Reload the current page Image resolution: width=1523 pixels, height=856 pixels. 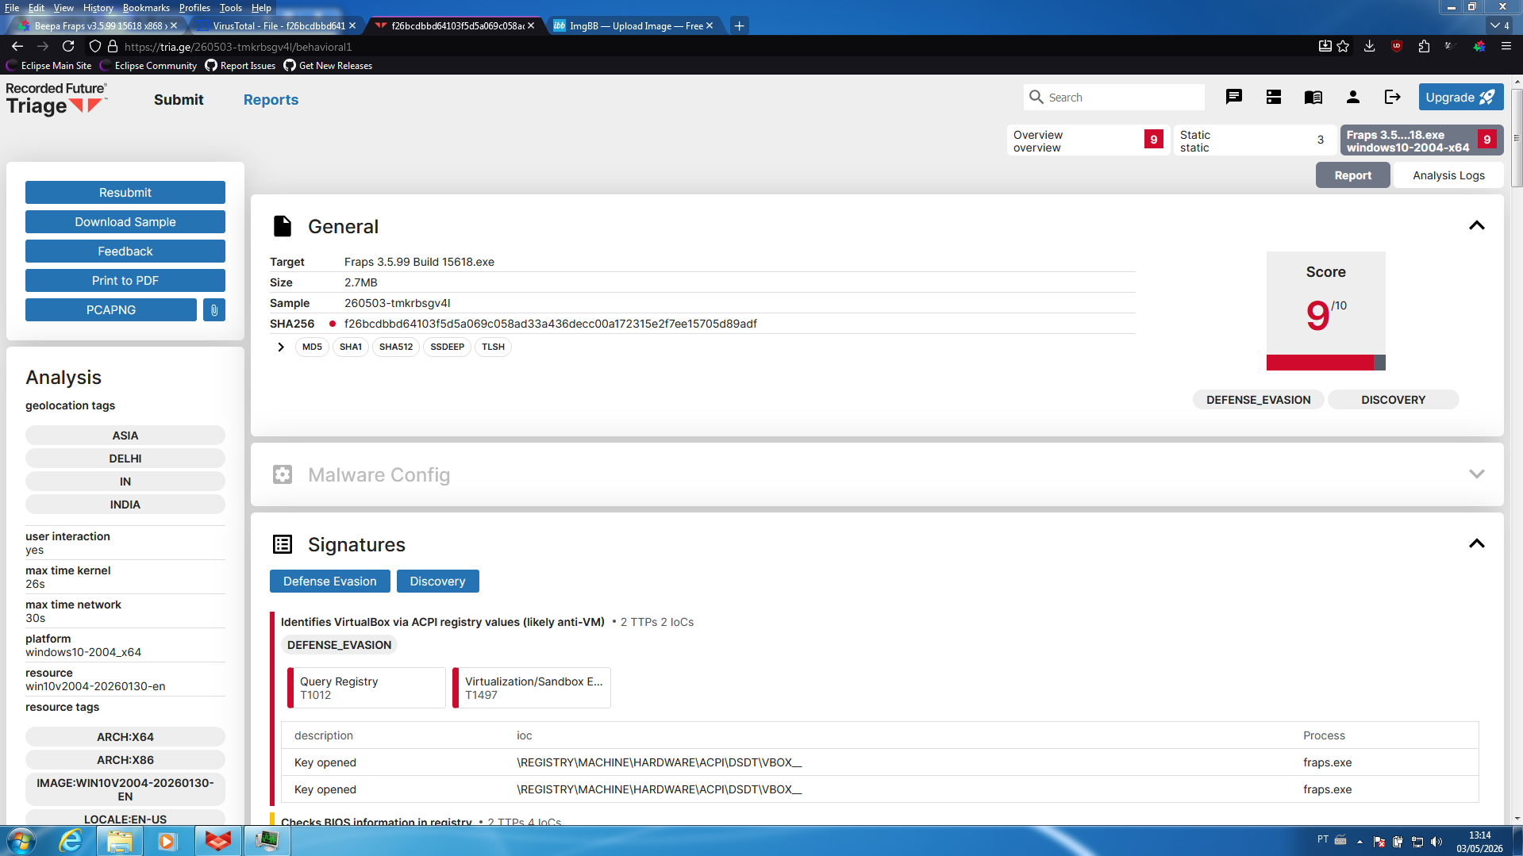point(68,46)
